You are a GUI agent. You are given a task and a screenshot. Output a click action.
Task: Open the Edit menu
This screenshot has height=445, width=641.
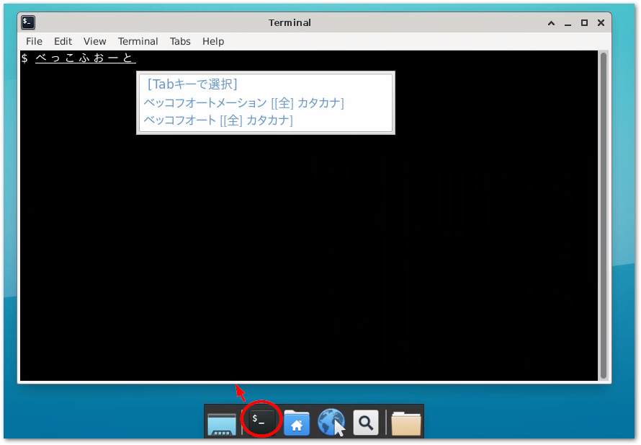point(63,41)
